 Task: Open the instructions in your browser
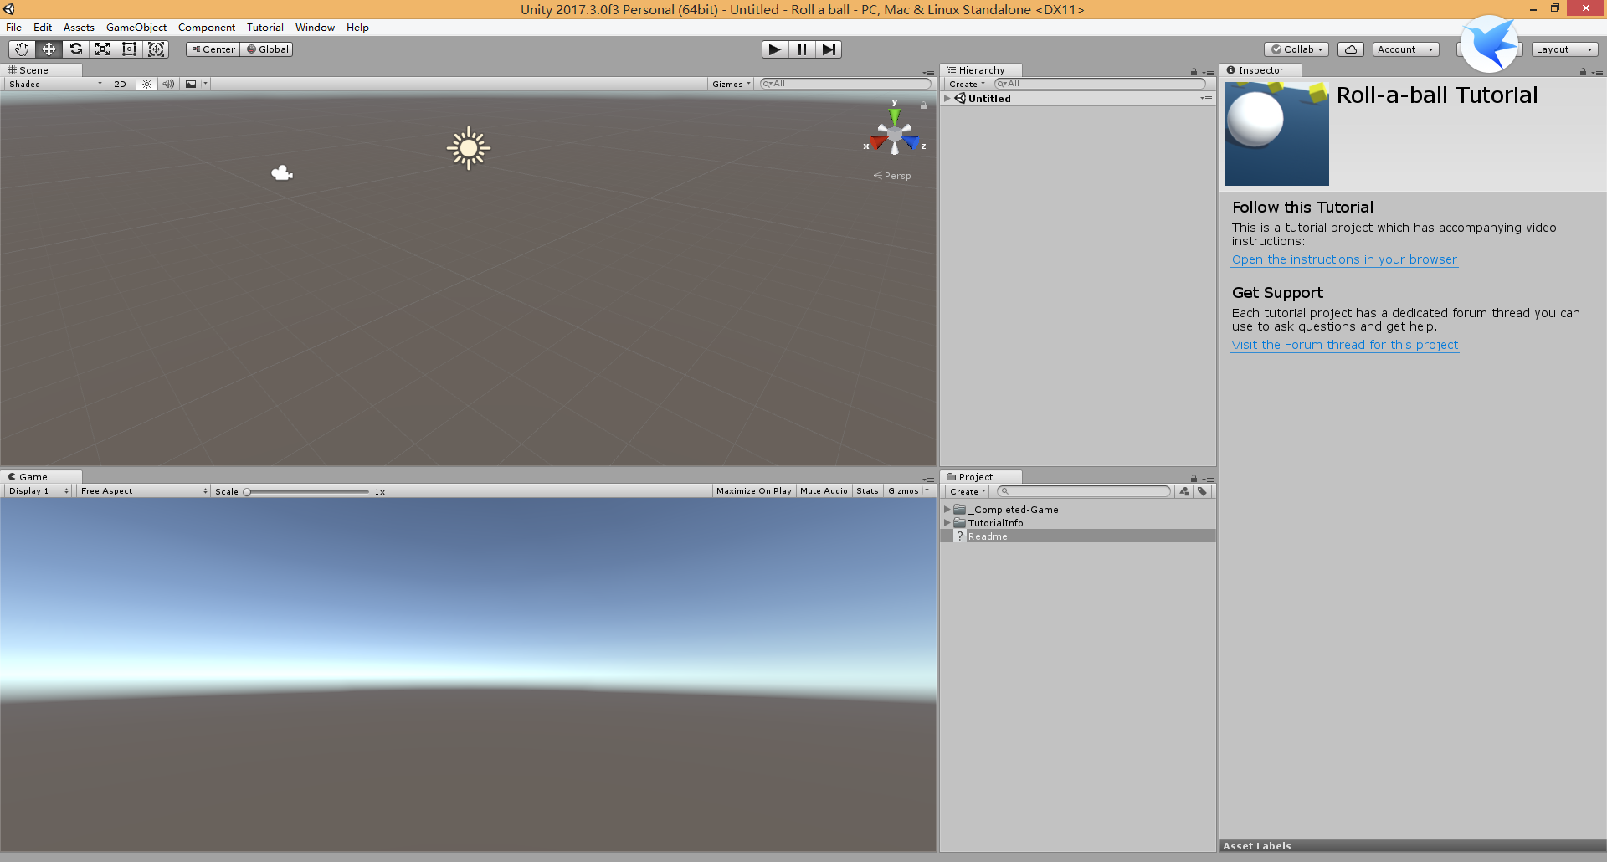[1343, 259]
